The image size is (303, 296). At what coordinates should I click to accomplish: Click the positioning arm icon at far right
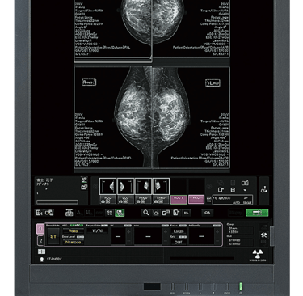coord(264,190)
